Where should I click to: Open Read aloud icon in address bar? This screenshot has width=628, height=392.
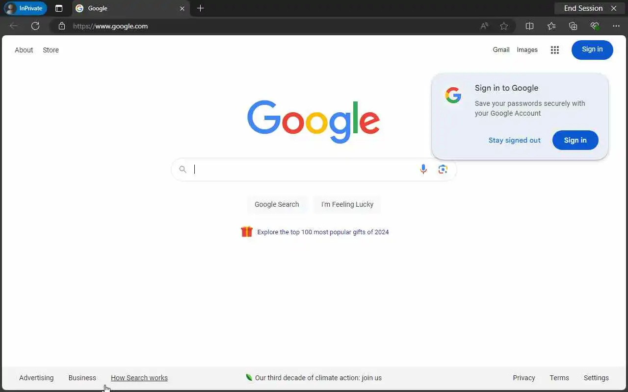pos(484,26)
